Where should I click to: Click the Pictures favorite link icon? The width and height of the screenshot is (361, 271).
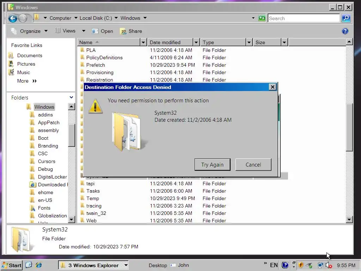11,64
